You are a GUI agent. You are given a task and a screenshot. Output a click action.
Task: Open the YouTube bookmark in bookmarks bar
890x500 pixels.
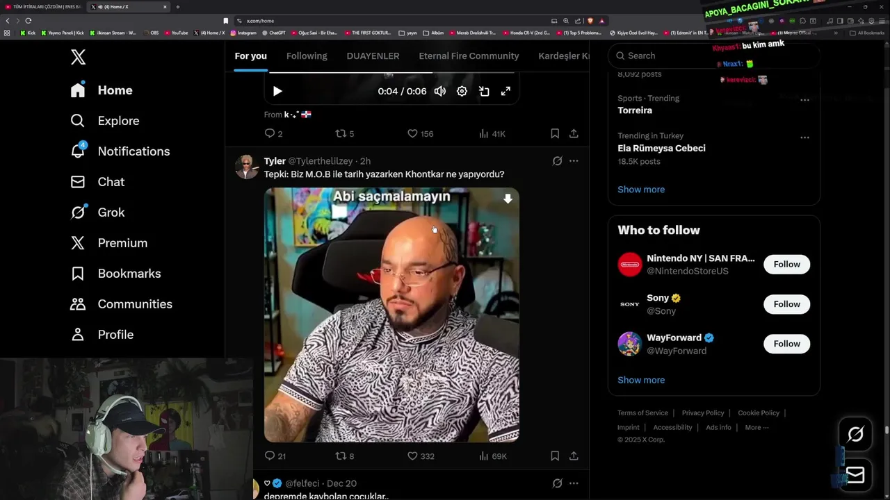(x=177, y=33)
